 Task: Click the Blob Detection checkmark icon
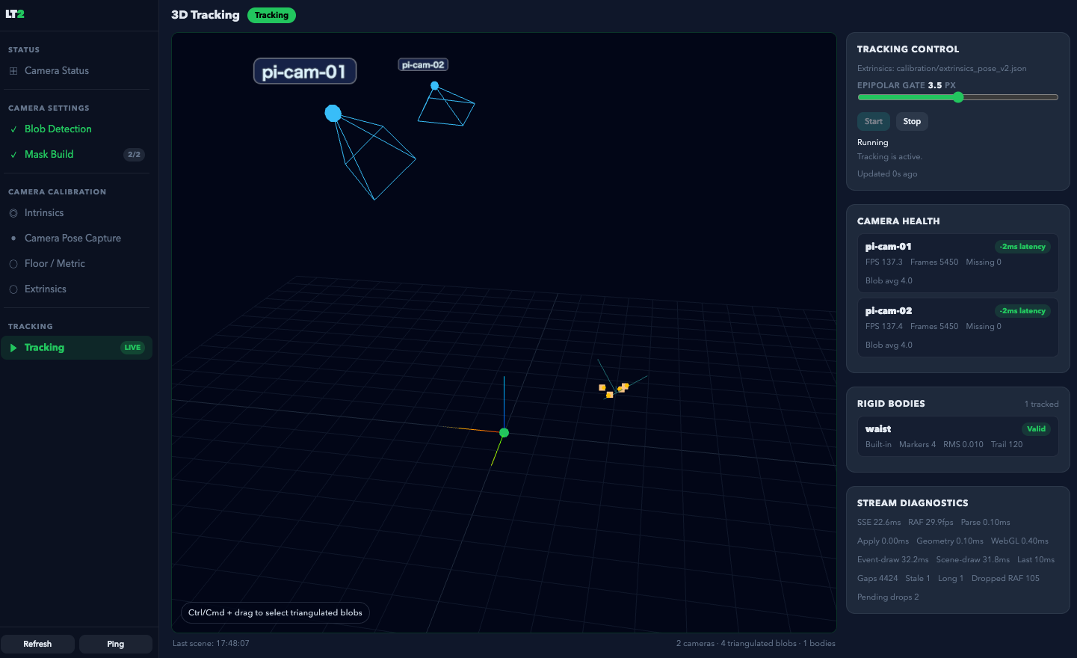pos(13,129)
